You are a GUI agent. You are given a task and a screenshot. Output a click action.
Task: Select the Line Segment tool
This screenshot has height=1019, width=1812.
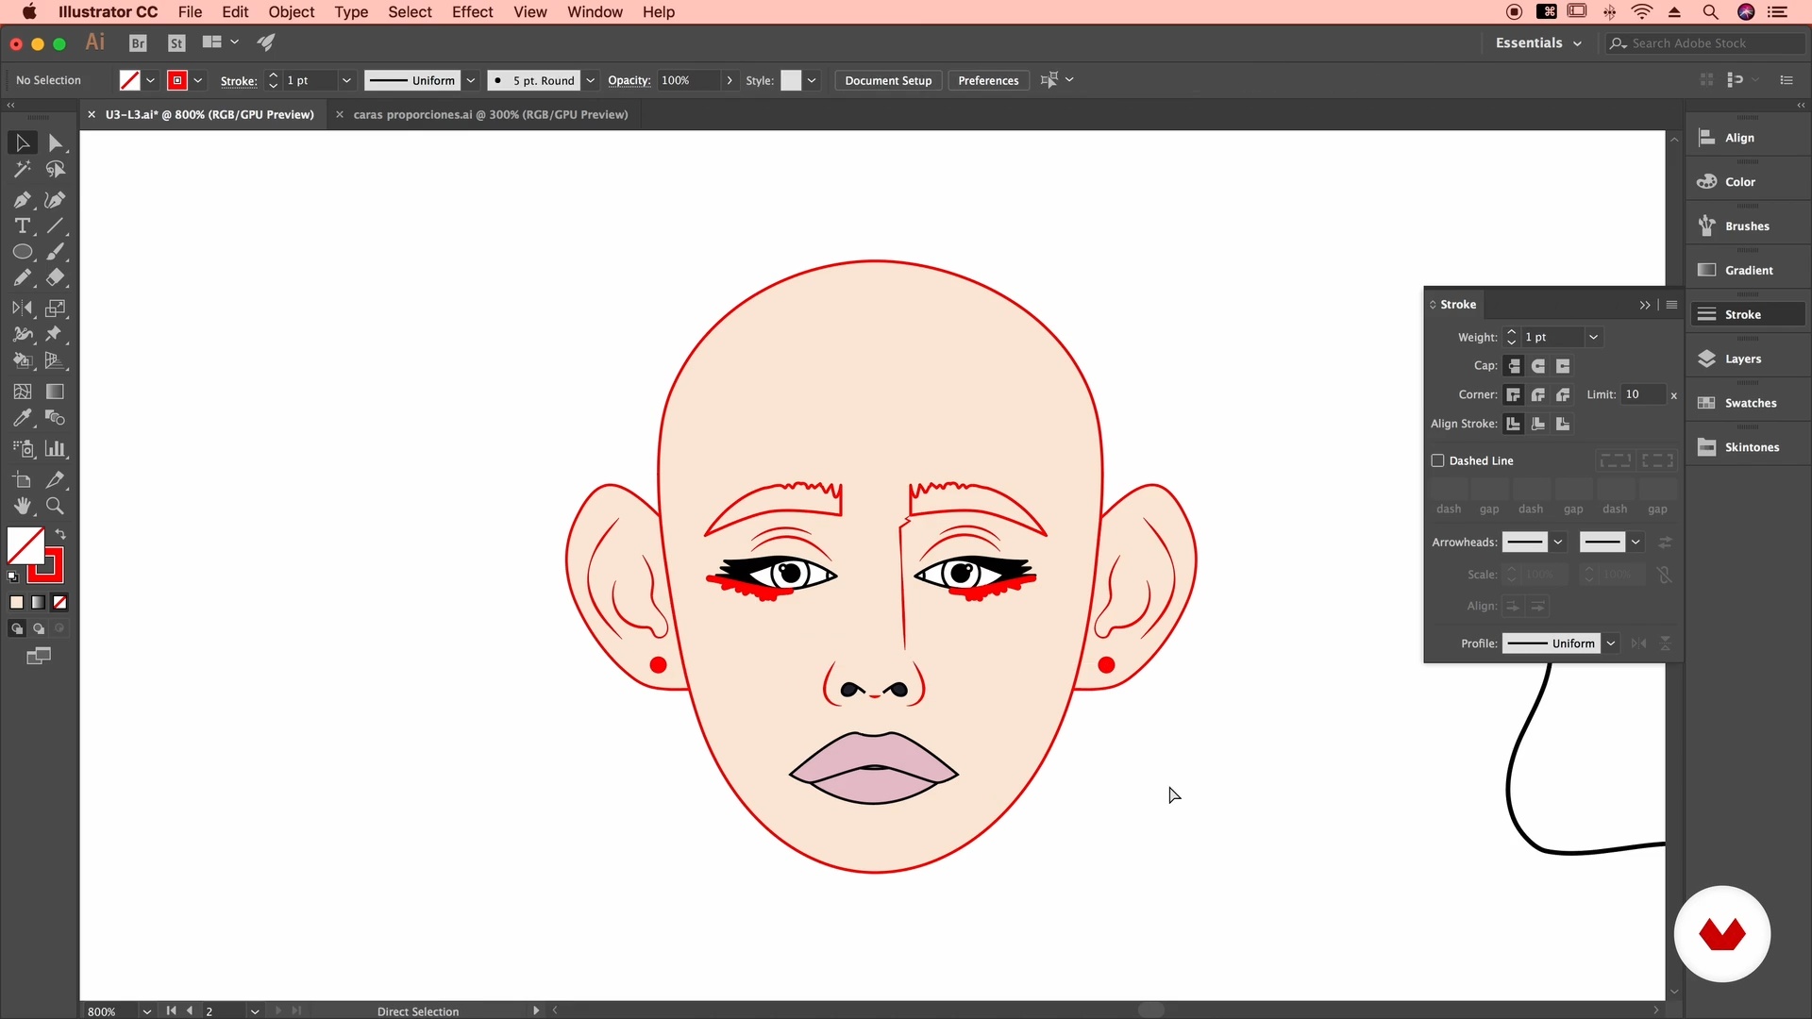click(x=56, y=226)
